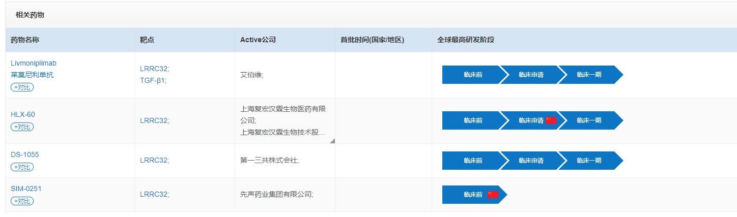The image size is (737, 217).
Task: Toggle +对比 compare for Livmoniplimab
Action: [22, 87]
